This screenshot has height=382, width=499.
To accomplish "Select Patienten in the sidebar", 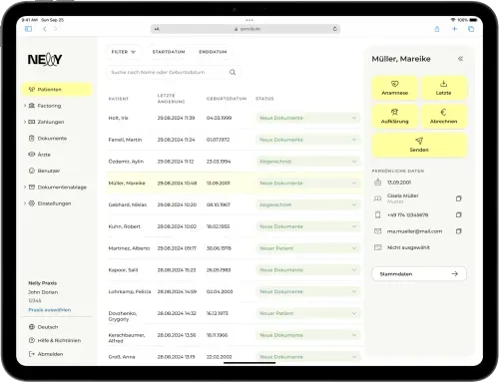I will [x=57, y=90].
